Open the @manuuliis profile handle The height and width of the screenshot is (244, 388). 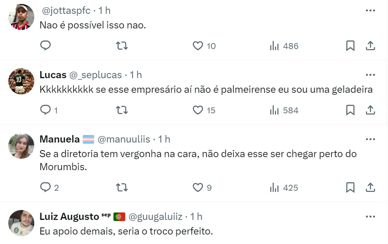124,139
